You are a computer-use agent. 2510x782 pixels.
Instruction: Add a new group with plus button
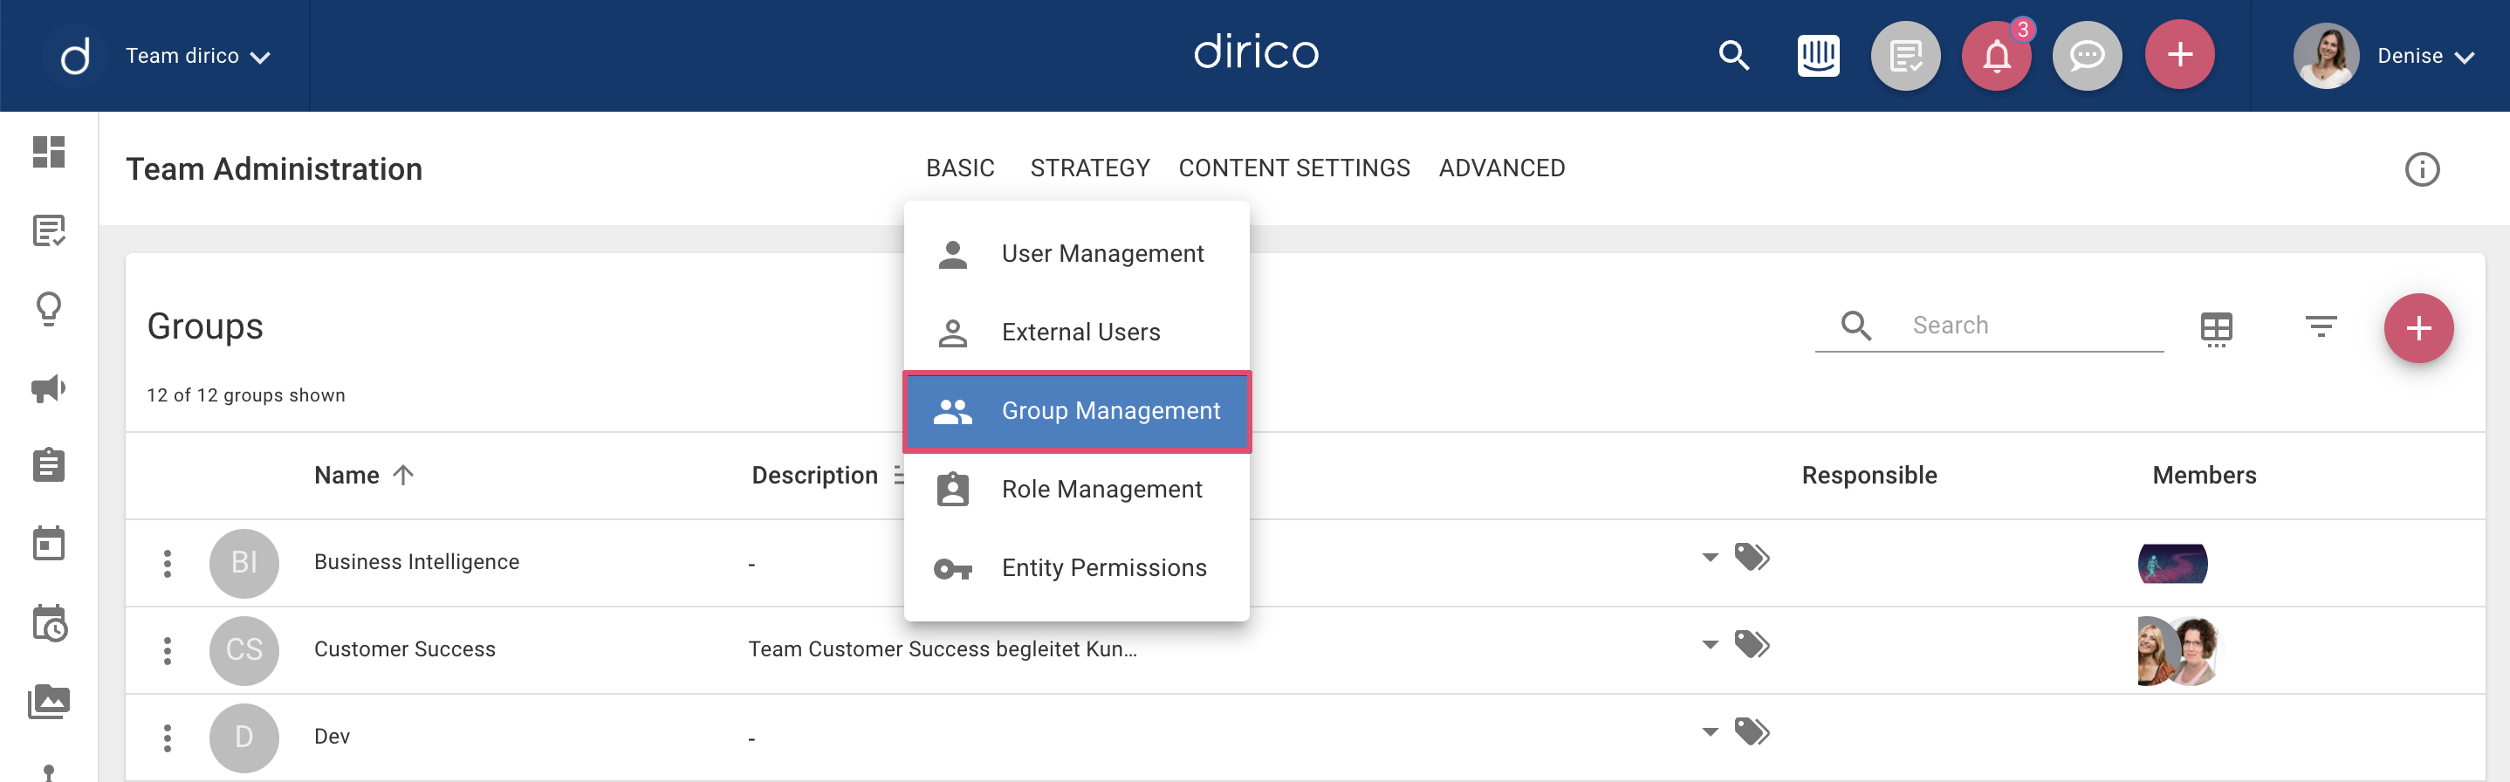point(2418,328)
